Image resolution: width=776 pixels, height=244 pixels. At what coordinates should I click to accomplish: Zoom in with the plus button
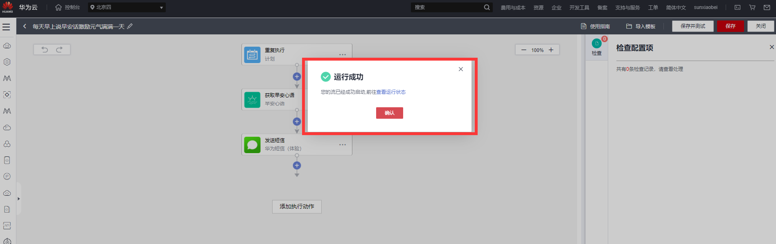(551, 50)
